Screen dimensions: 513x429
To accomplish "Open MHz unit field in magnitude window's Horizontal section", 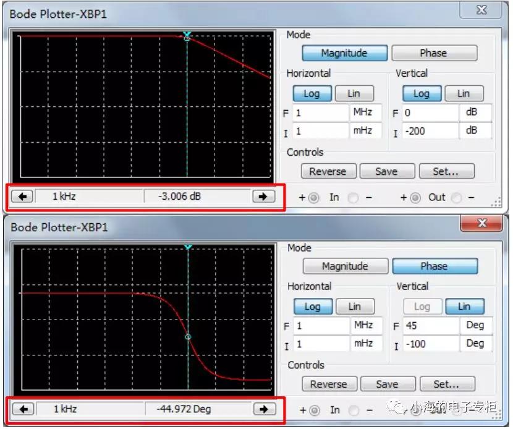I will pos(366,113).
